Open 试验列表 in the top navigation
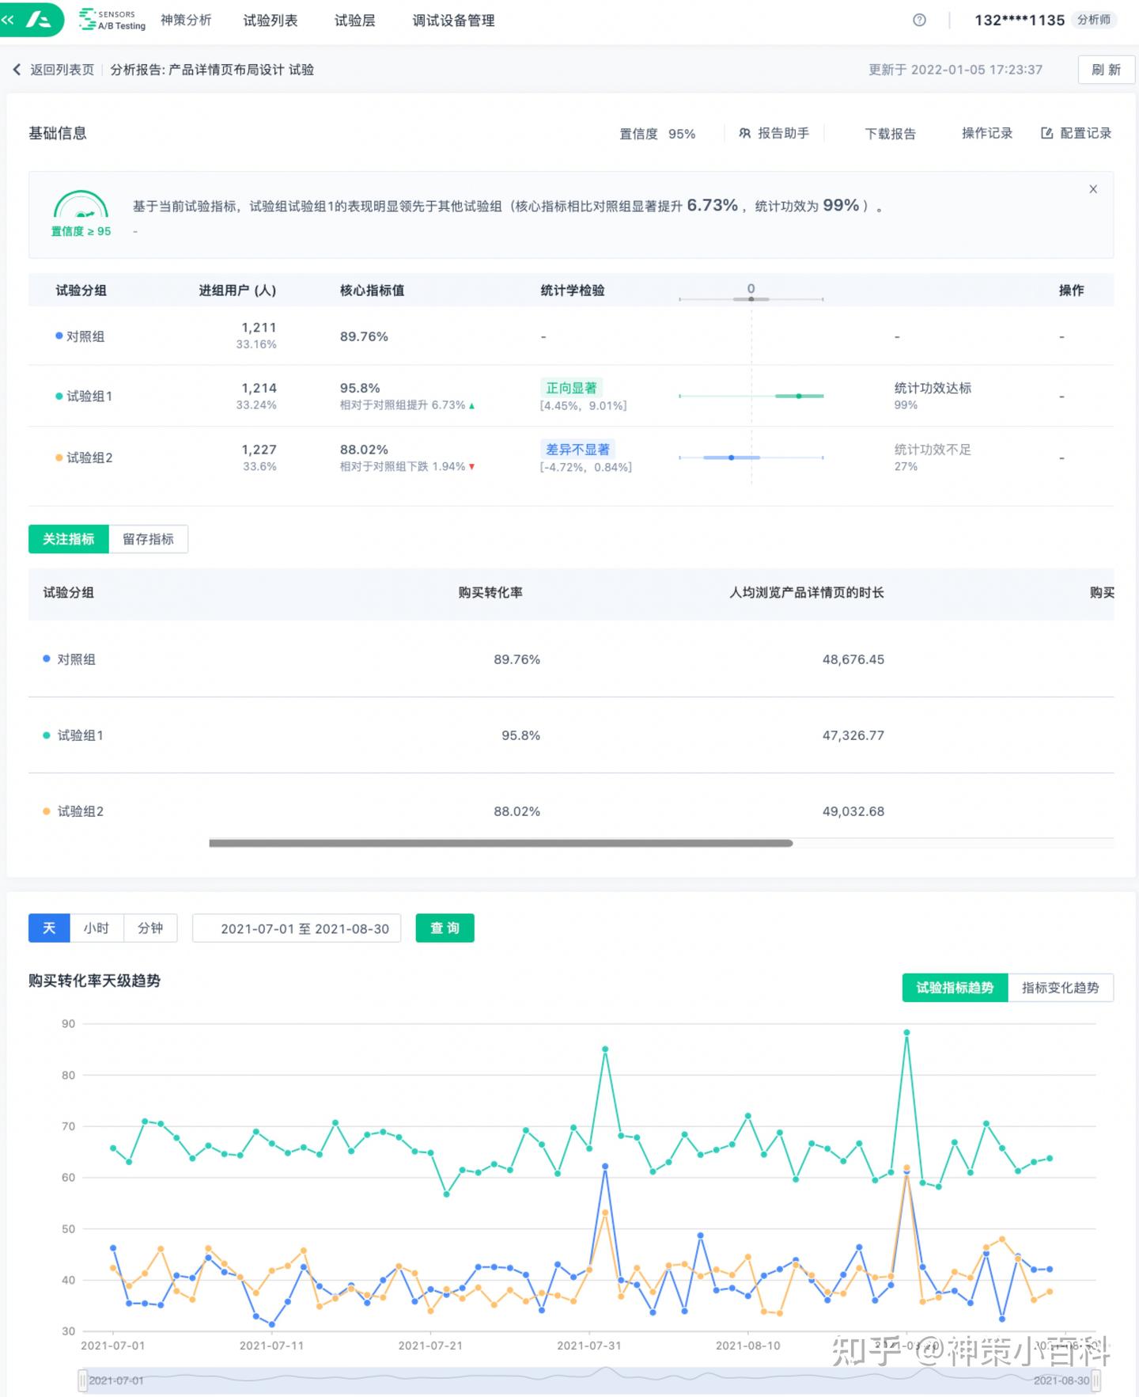Screen dimensions: 1139x1397 pyautogui.click(x=271, y=21)
